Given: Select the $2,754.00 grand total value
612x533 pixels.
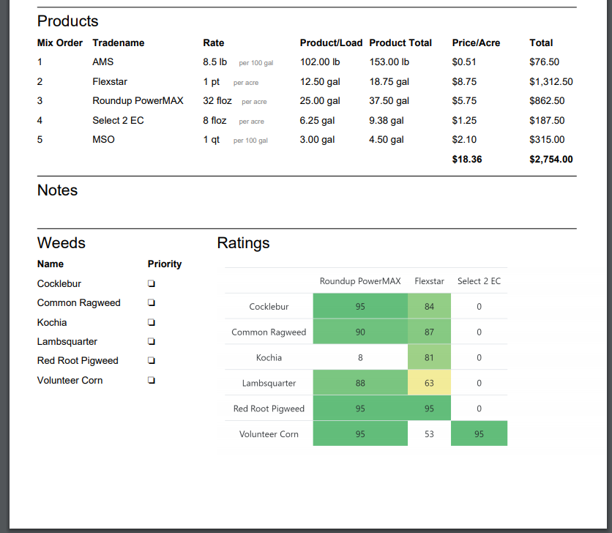Looking at the screenshot, I should [551, 159].
